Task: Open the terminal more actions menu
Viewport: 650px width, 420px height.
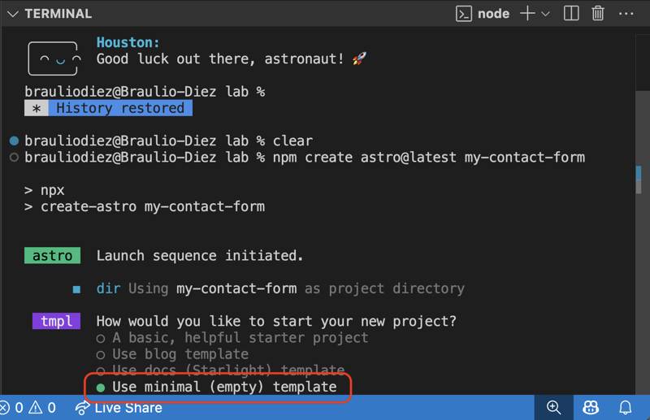Action: 625,13
